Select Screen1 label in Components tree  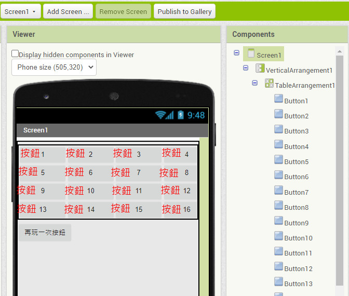coord(269,55)
